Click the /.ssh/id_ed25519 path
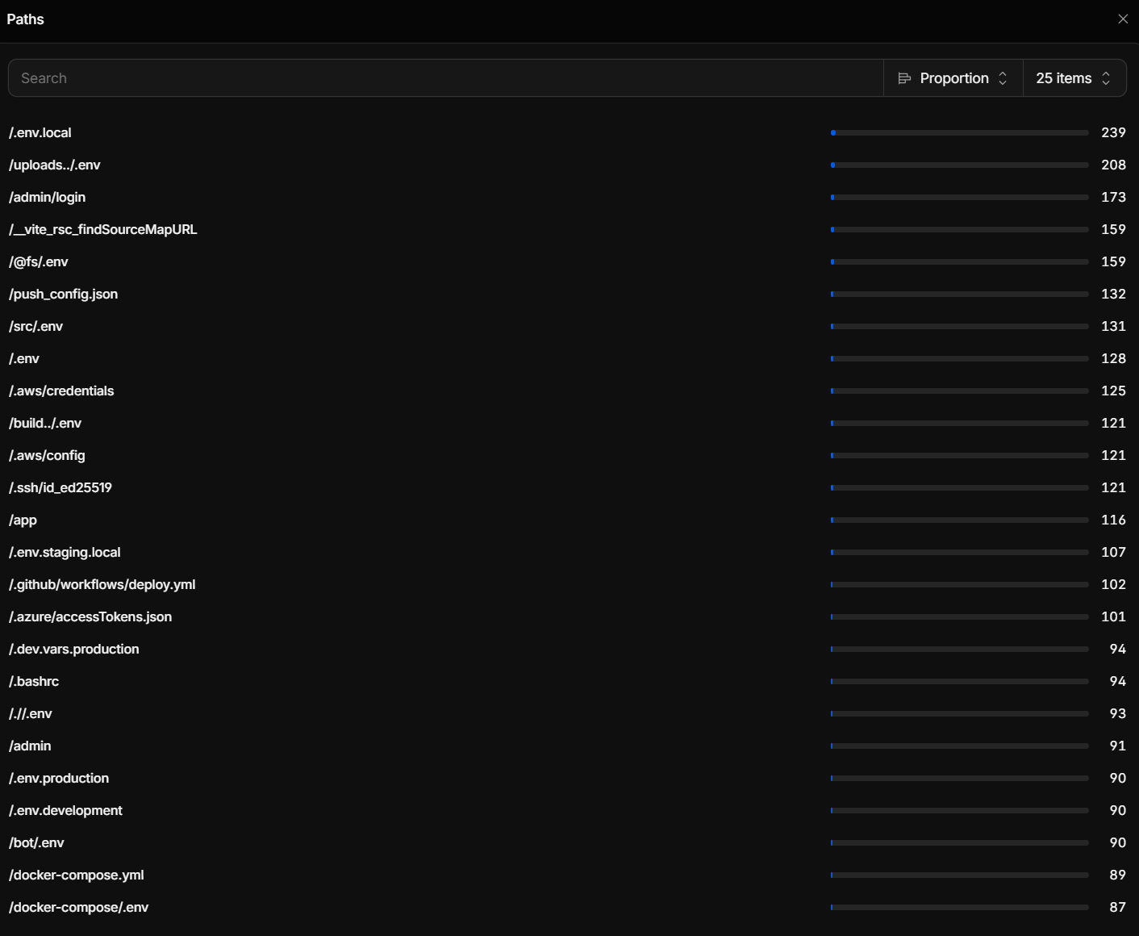Viewport: 1139px width, 936px height. pos(60,487)
